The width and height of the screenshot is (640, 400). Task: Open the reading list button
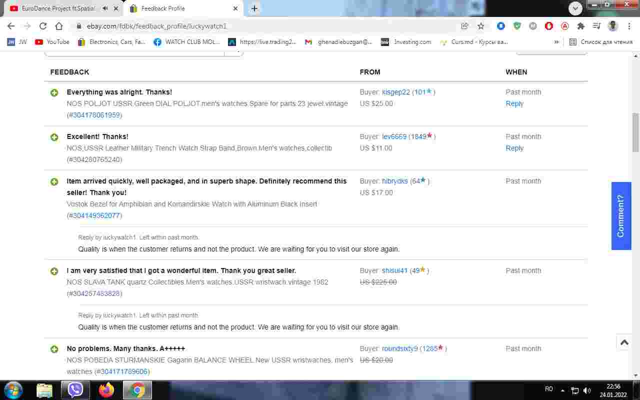[601, 42]
